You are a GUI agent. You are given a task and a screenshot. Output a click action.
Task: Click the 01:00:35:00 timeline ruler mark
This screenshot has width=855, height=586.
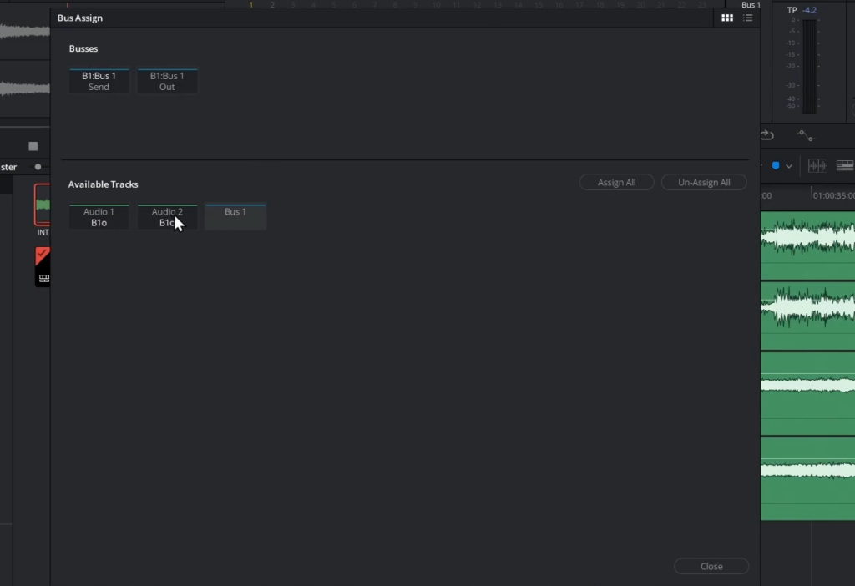click(x=833, y=195)
